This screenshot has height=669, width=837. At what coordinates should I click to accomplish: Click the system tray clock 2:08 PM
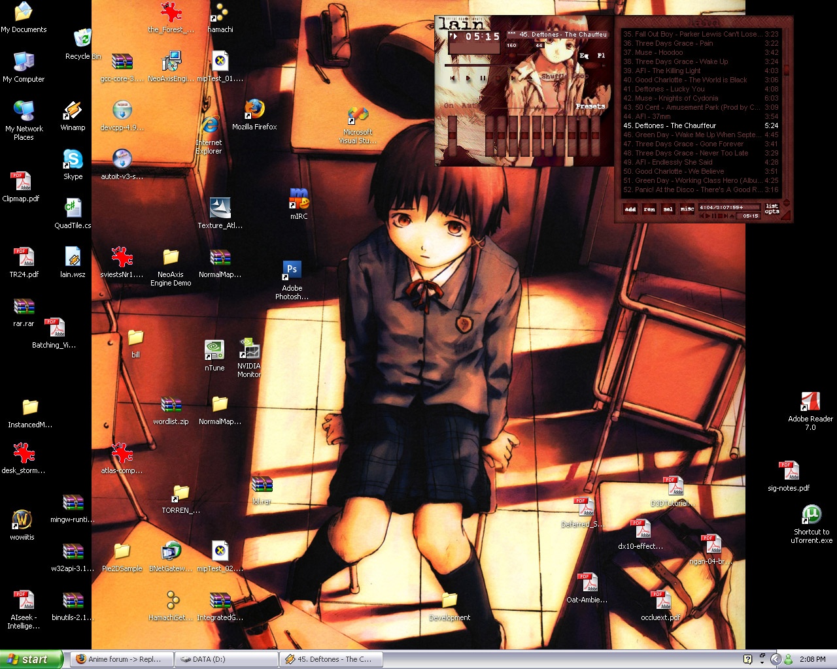(x=812, y=659)
